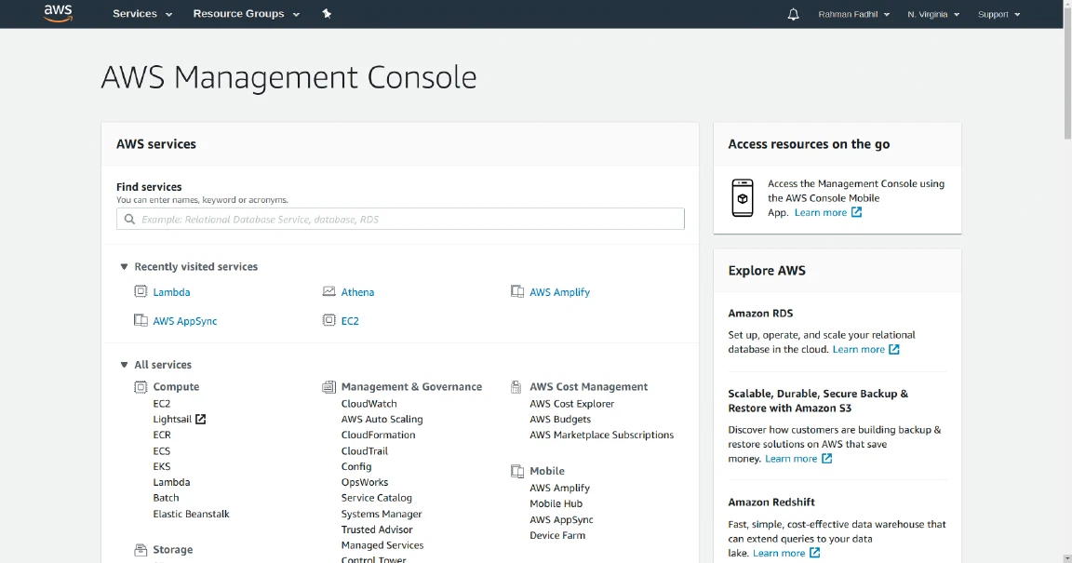
Task: Open CloudFormation service
Action: (378, 436)
